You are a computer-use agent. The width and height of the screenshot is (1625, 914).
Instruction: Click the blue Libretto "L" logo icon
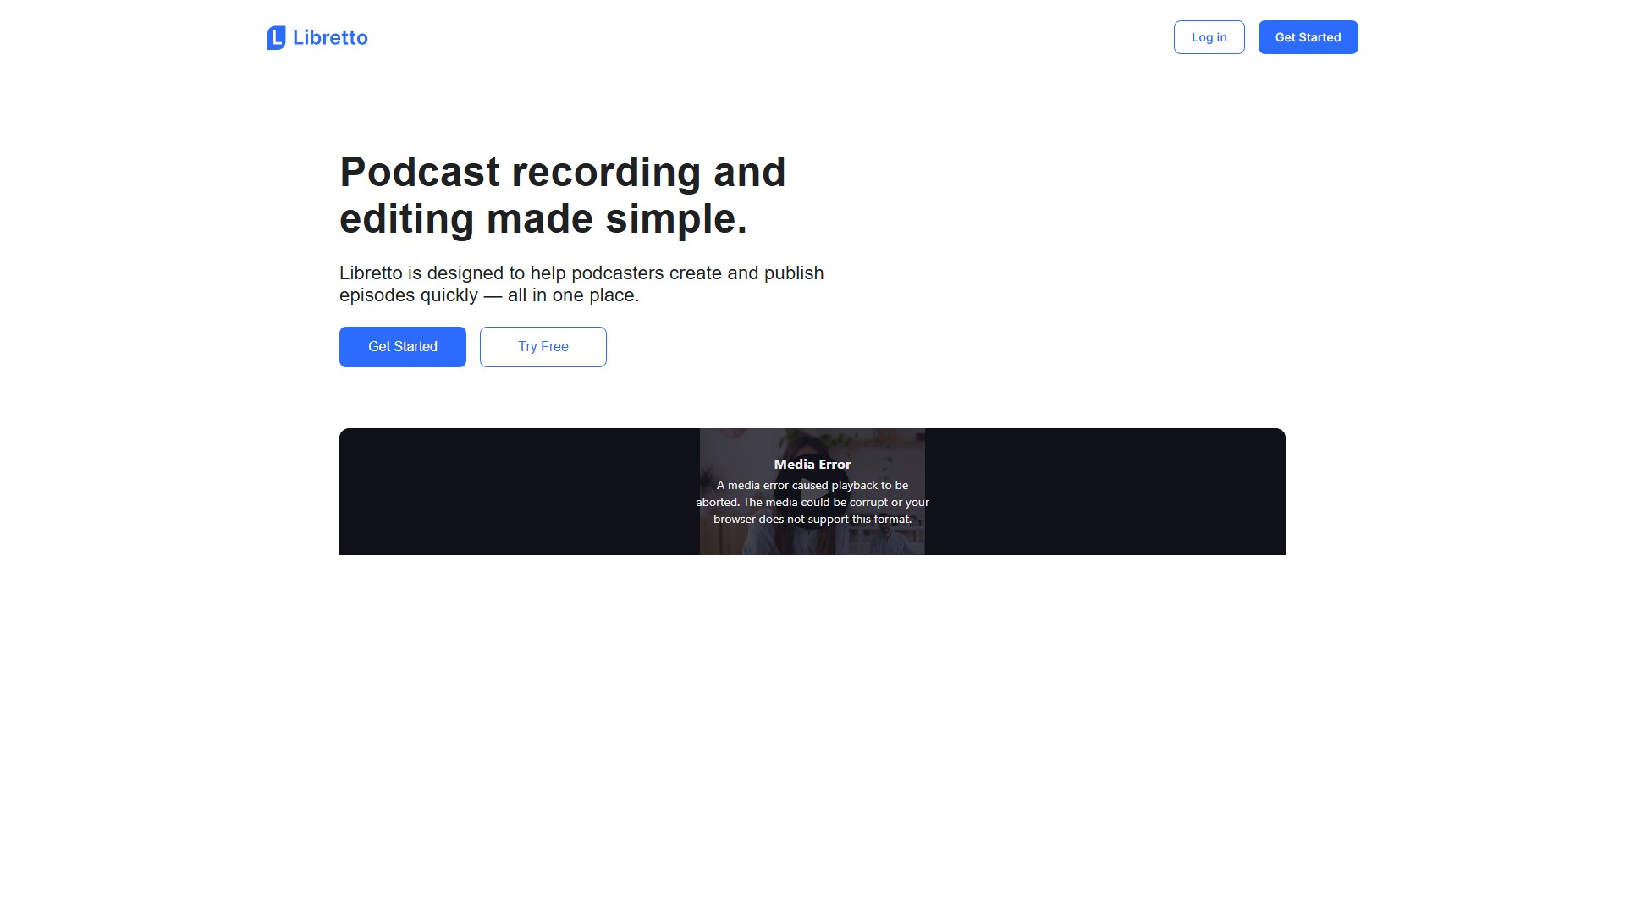276,38
